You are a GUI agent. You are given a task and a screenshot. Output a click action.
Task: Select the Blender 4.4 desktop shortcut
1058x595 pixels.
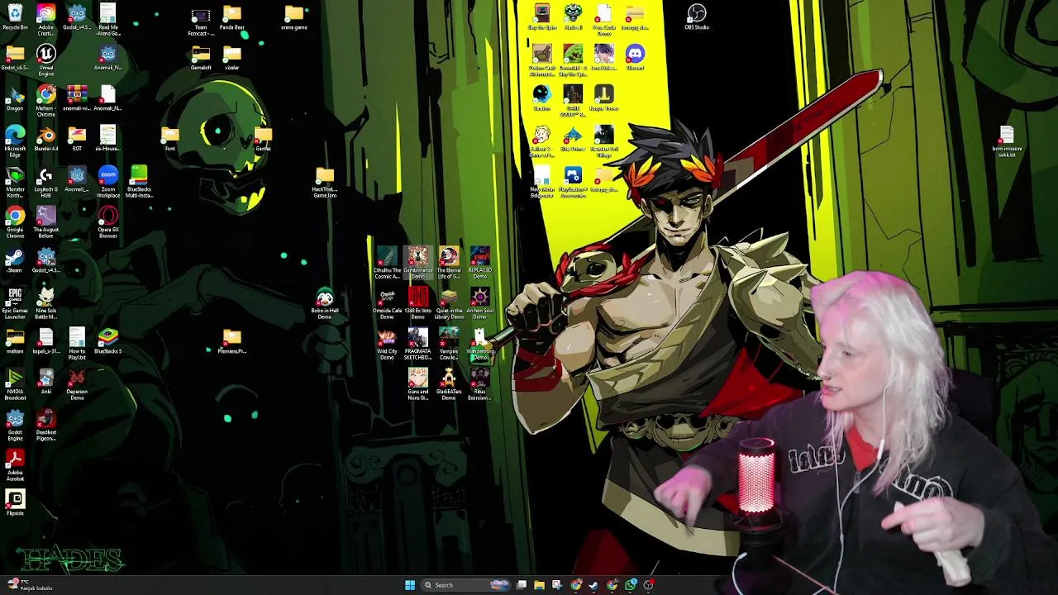point(46,140)
